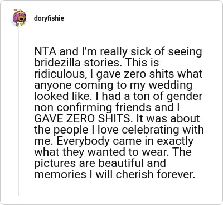Viewport: 223px width, 205px height.
Task: Click the word bridezilla in the comment
Action: [x=57, y=63]
